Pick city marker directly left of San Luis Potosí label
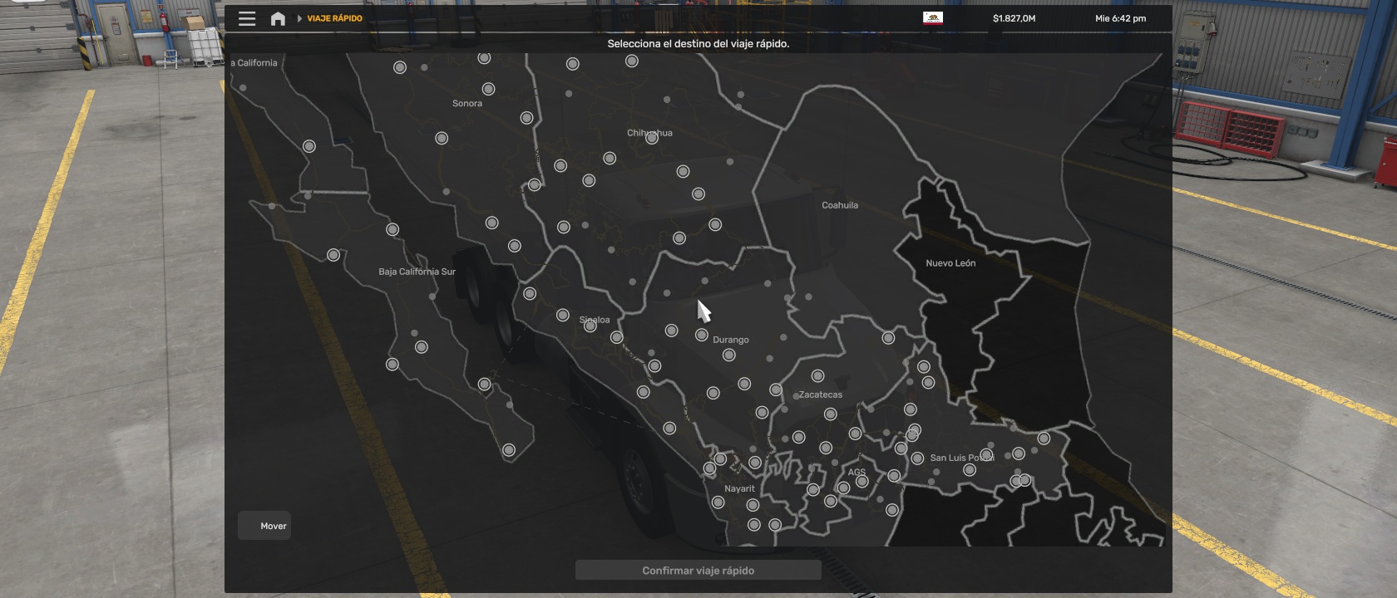The height and width of the screenshot is (598, 1397). 917,458
